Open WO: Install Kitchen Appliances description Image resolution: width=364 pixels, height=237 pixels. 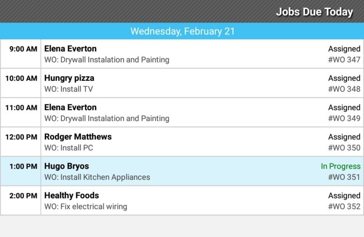[x=97, y=177]
